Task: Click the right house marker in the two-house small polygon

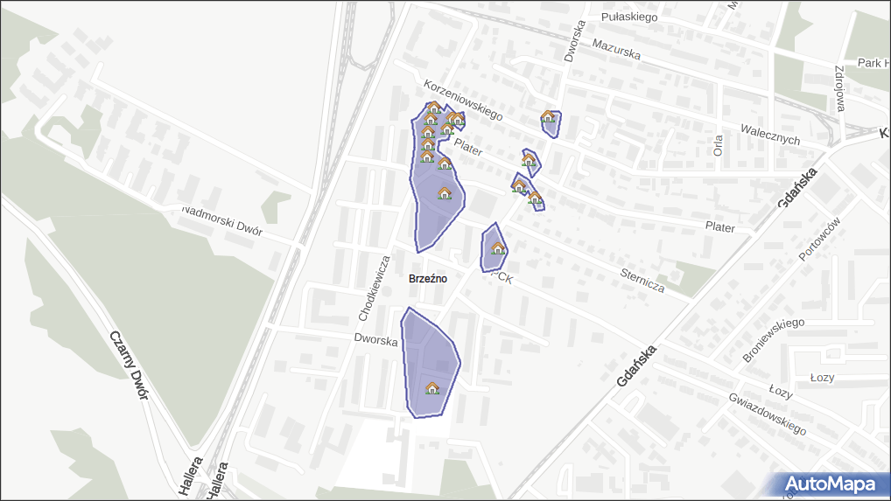Action: pos(535,198)
